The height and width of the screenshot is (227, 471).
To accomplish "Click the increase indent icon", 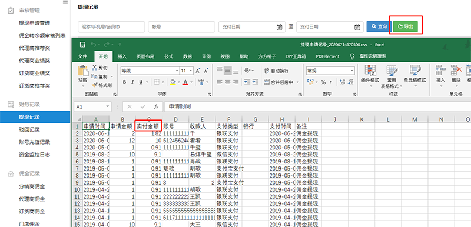I will [255, 82].
